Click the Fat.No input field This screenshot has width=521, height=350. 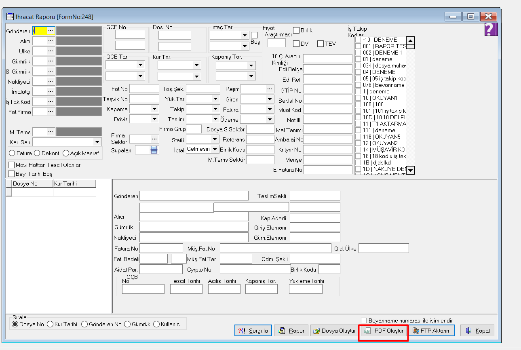[x=144, y=89]
